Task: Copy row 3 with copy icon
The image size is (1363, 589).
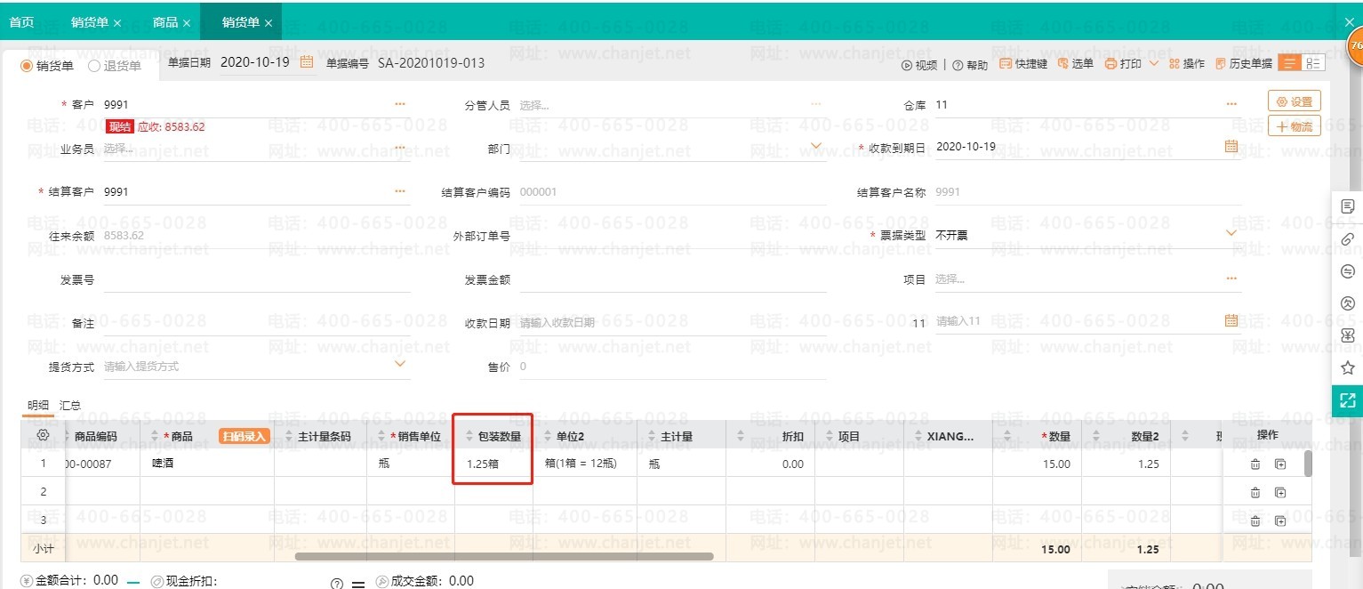Action: [1280, 520]
